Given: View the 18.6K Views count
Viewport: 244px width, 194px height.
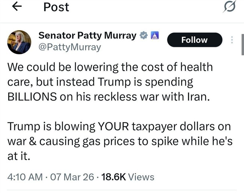Looking at the screenshot, I should pos(127,177).
